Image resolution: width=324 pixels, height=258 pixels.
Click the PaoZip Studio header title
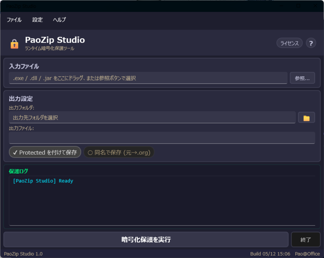pyautogui.click(x=55, y=40)
